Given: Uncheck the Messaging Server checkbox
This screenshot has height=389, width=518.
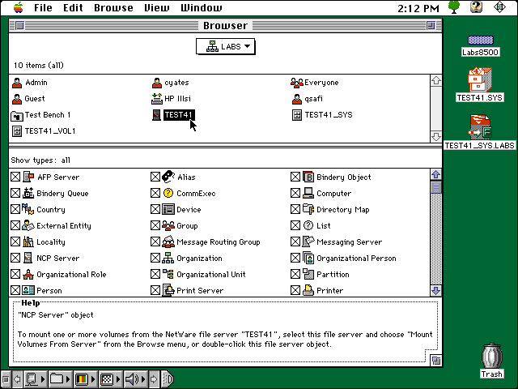Looking at the screenshot, I should [x=295, y=242].
